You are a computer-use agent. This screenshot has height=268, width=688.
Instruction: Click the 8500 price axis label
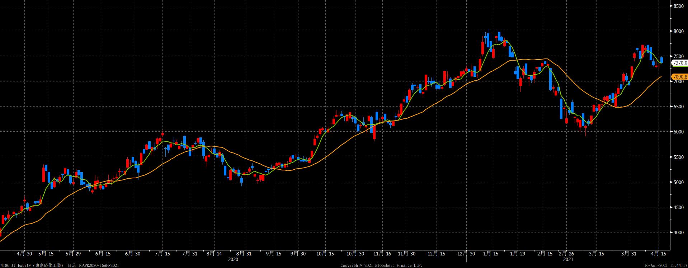(x=679, y=6)
